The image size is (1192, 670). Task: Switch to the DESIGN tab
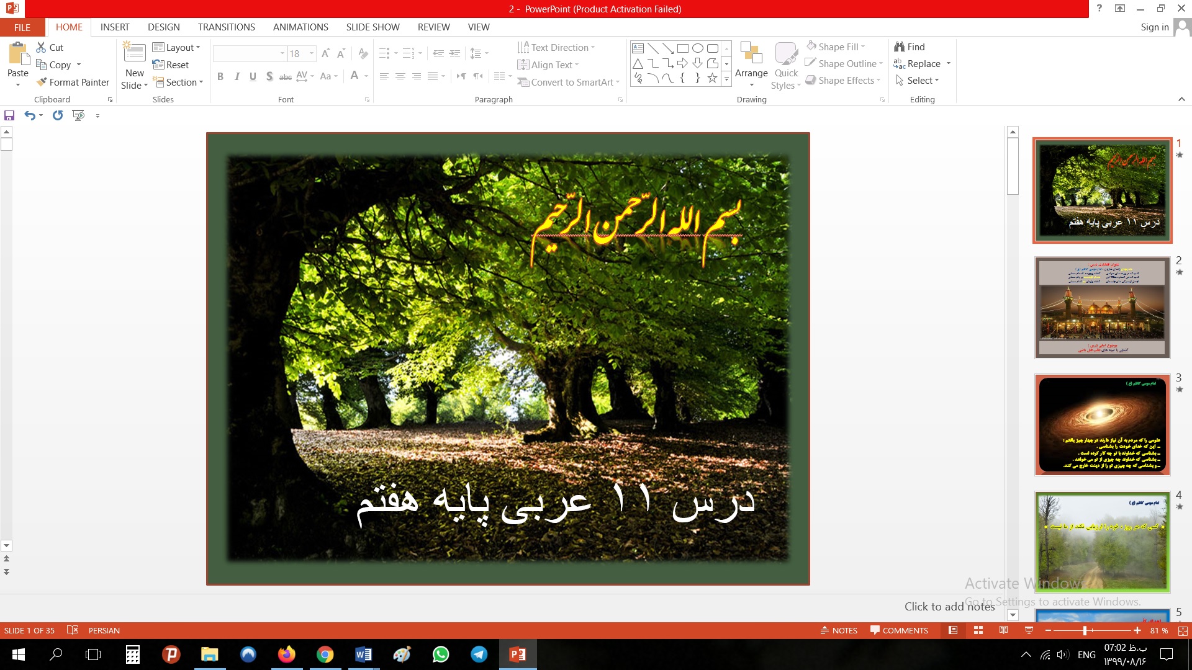click(x=163, y=27)
